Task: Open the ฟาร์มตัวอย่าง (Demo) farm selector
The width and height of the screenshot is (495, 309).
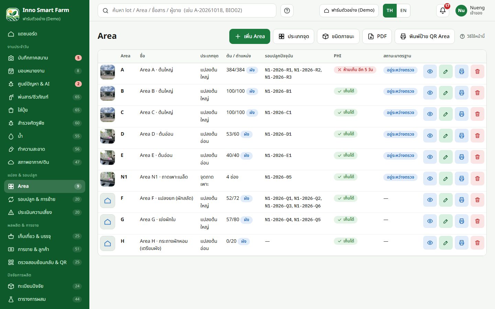Action: [349, 11]
